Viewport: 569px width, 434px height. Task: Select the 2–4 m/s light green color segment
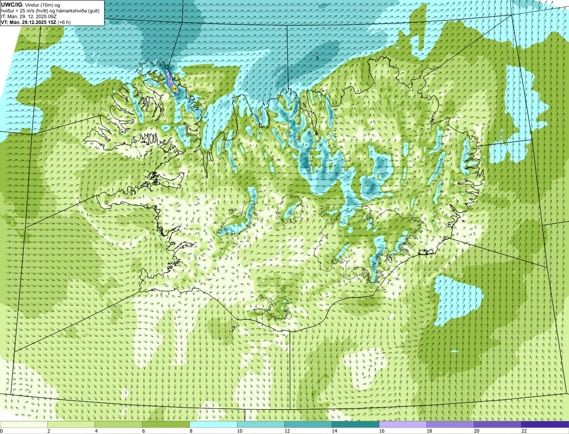pyautogui.click(x=71, y=424)
